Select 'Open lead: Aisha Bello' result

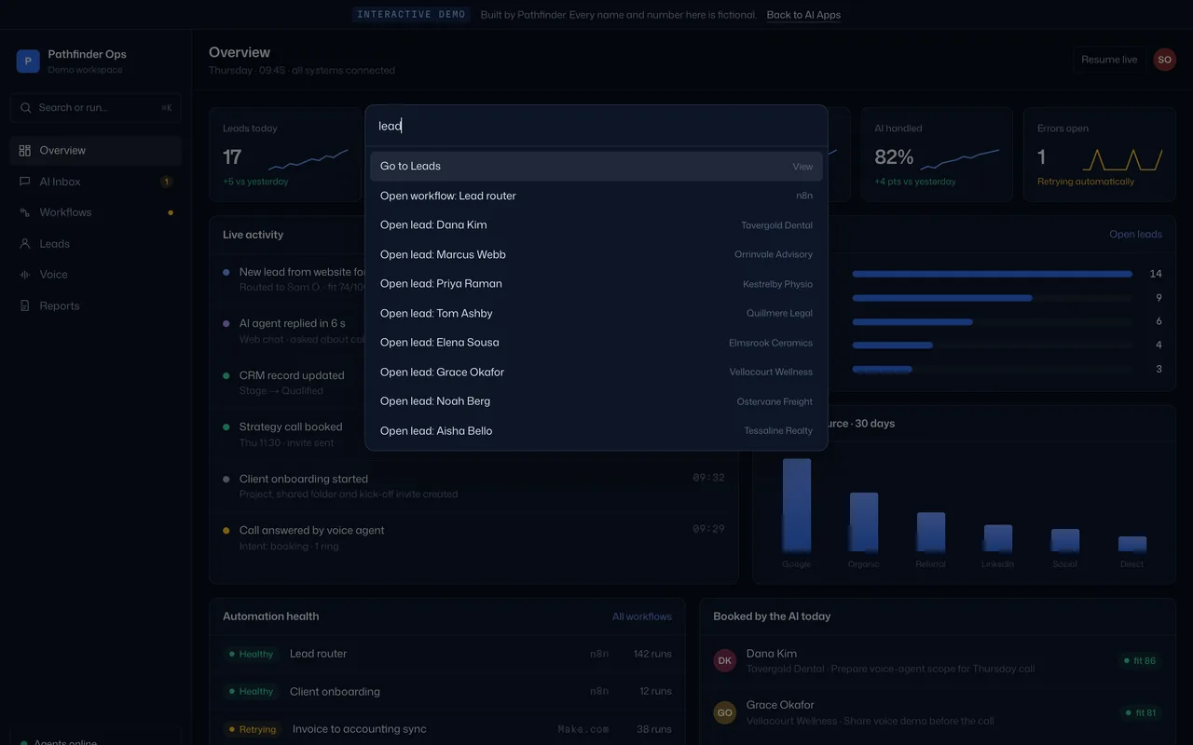596,430
